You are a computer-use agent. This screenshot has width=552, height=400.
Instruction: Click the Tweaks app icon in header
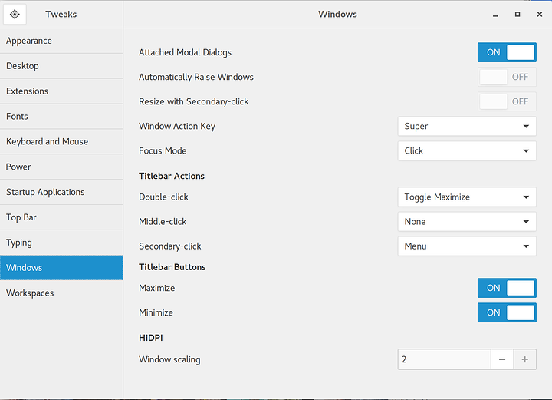[x=15, y=14]
